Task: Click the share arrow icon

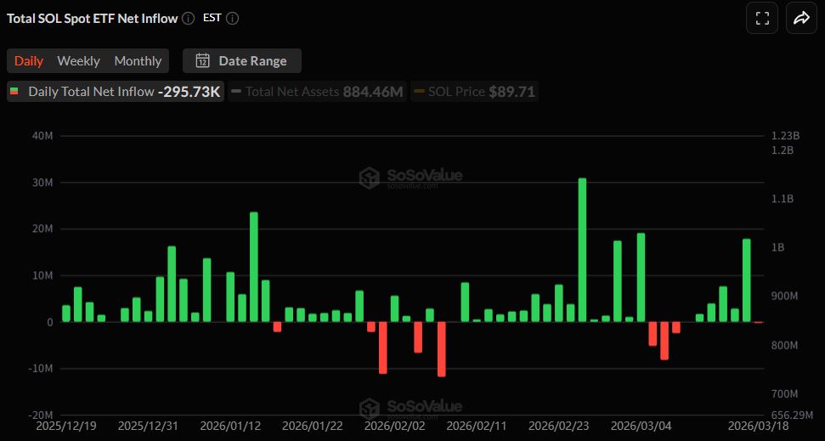Action: pyautogui.click(x=801, y=18)
